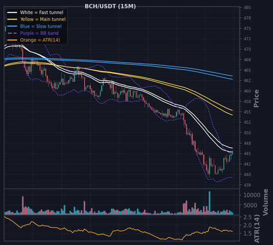This screenshot has height=245, width=273.
Task: Click the 478 price tick label
Action: tap(247, 18)
